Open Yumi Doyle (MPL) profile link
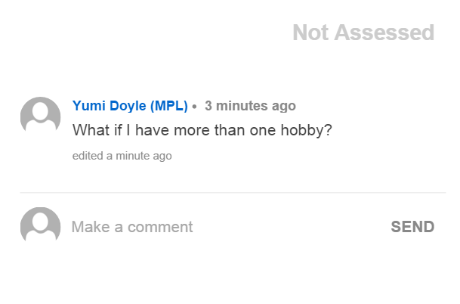This screenshot has width=460, height=304. (x=130, y=106)
